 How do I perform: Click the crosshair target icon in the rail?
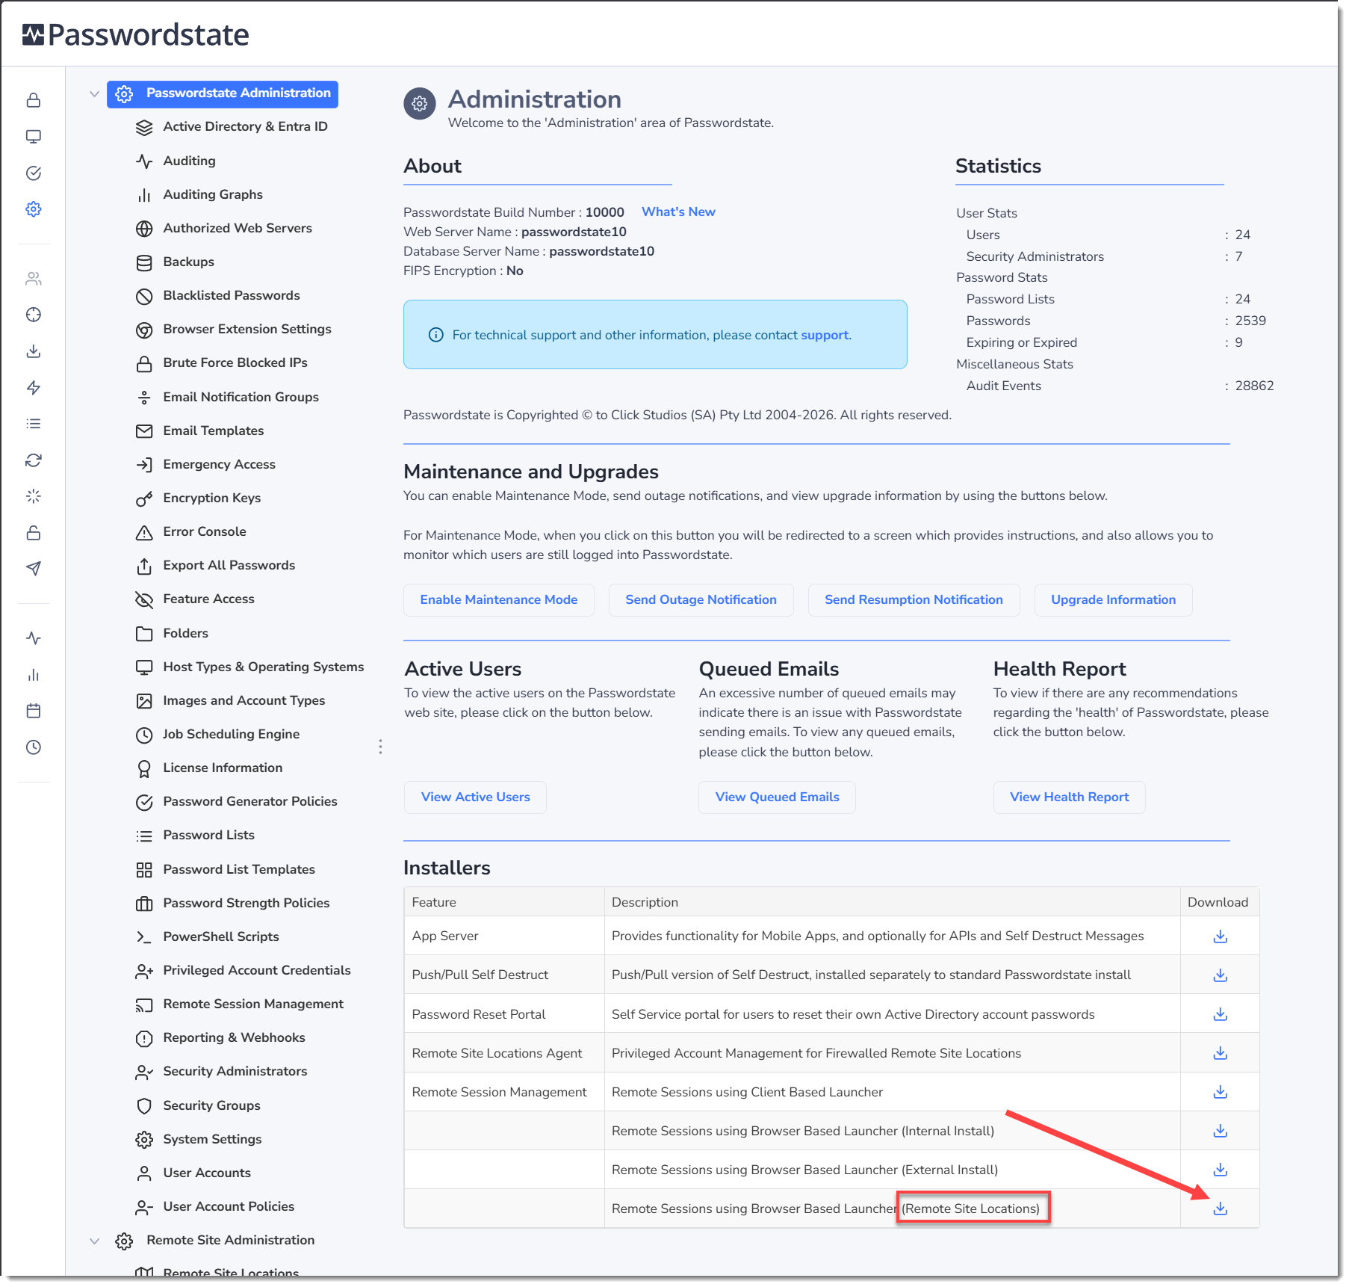(34, 315)
